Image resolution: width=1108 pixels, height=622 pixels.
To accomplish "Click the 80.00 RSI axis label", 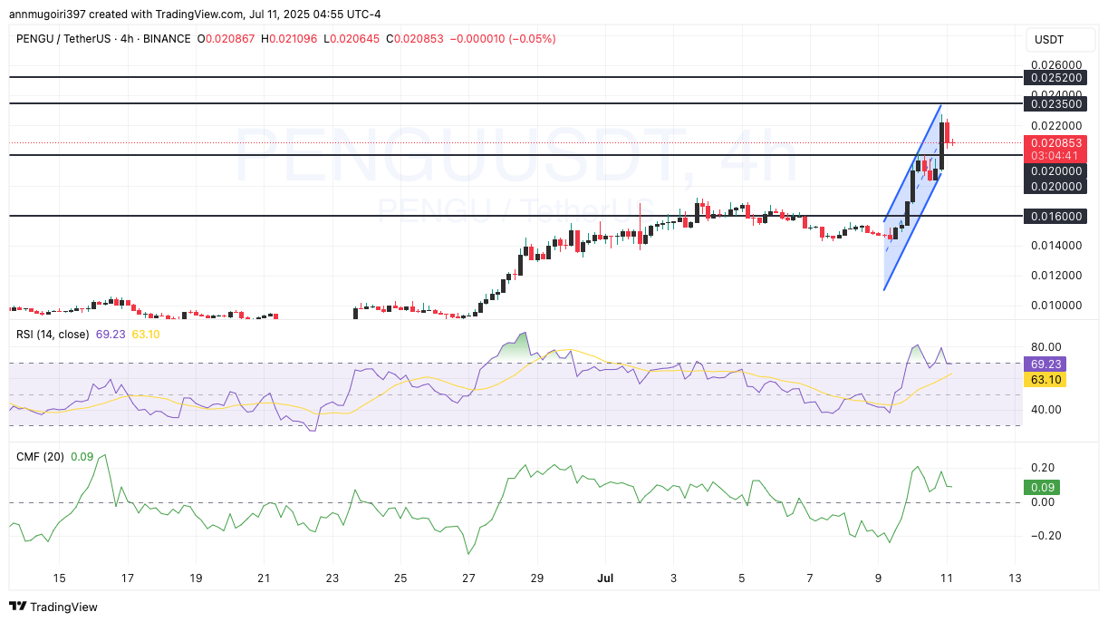I will point(1045,347).
